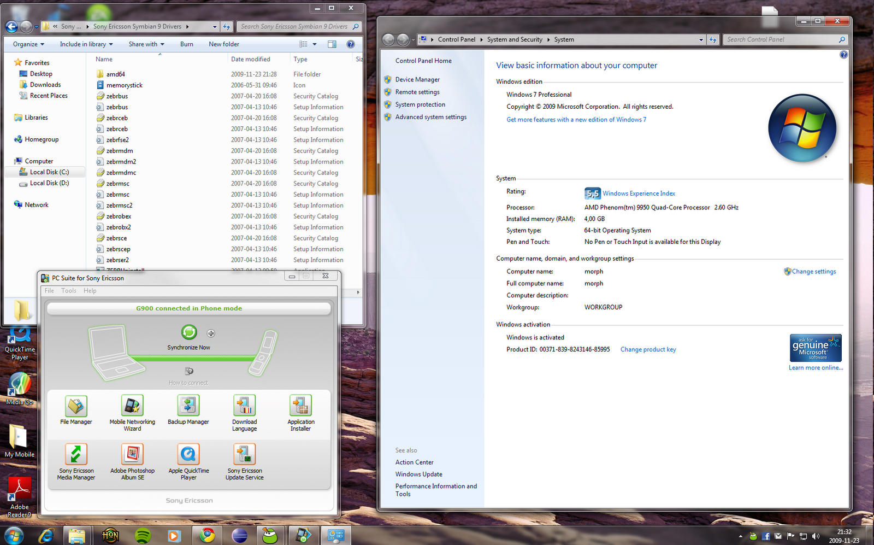Click New folder in Explorer toolbar
The width and height of the screenshot is (874, 545).
click(x=224, y=44)
